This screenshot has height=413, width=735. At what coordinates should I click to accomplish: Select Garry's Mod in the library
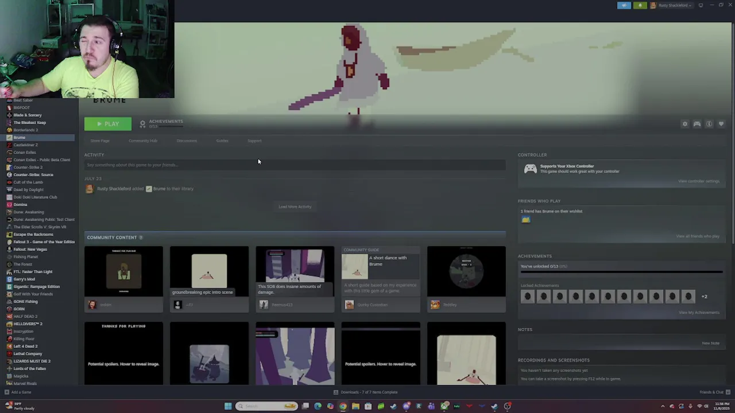coord(24,279)
